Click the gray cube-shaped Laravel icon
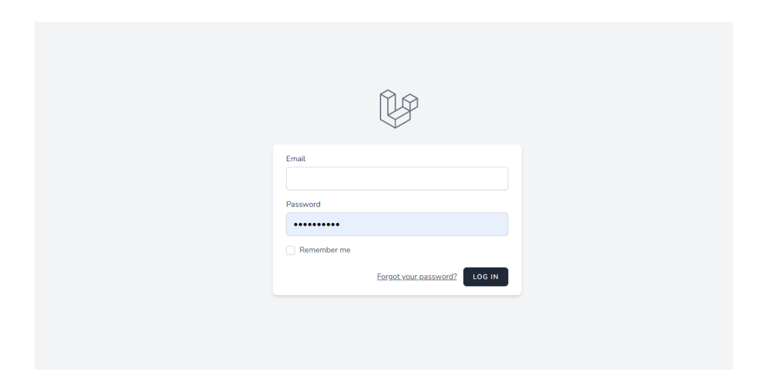 click(398, 108)
